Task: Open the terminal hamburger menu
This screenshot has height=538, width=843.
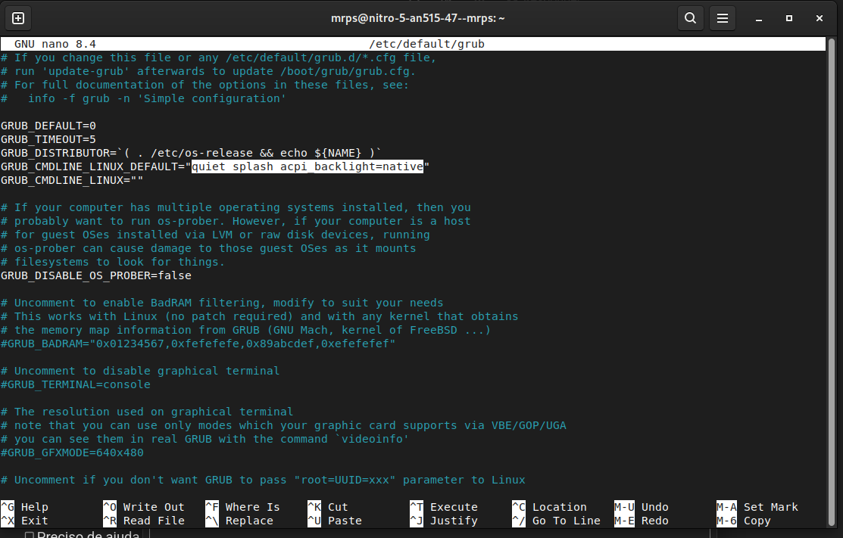Action: 723,18
